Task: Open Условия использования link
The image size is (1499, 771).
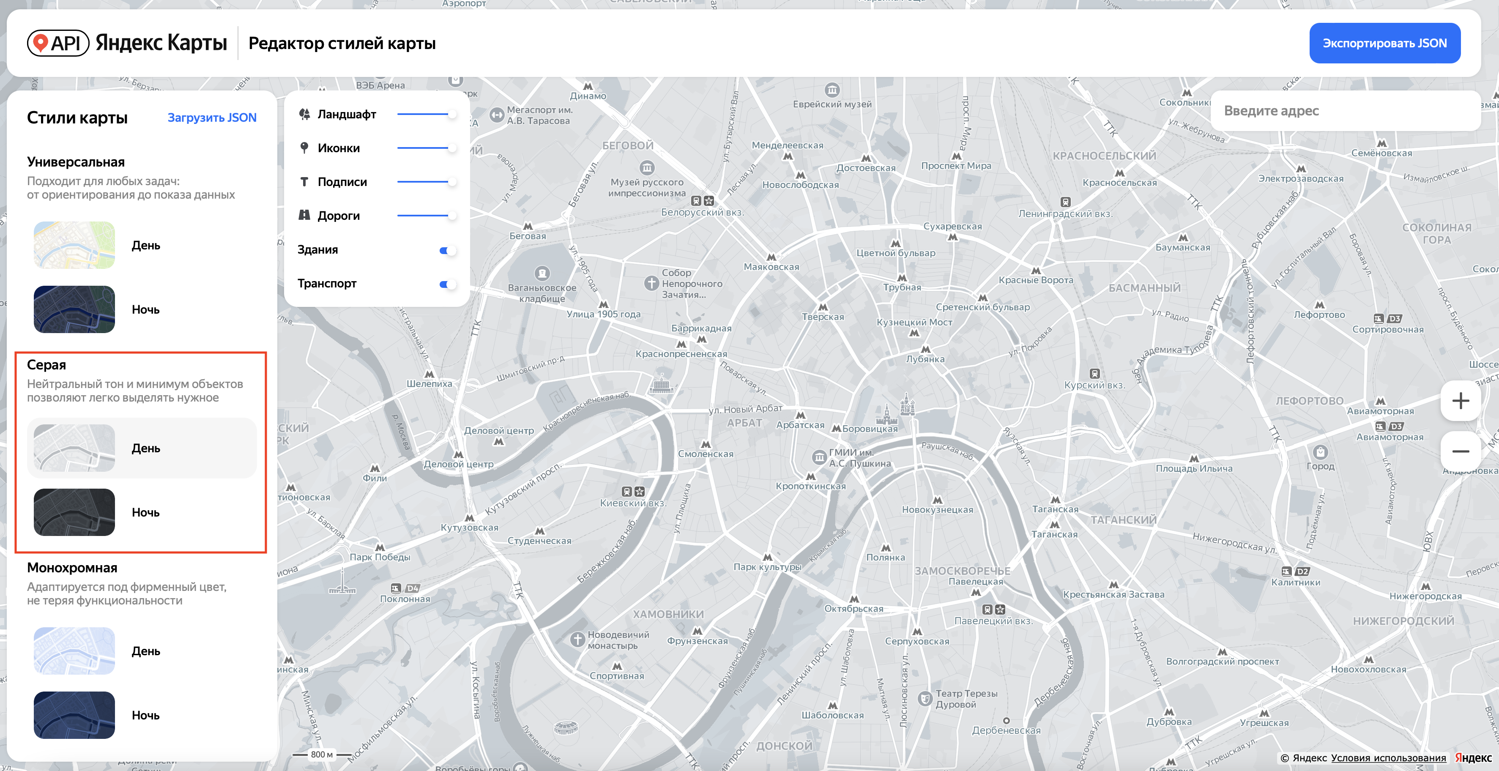Action: click(x=1388, y=757)
